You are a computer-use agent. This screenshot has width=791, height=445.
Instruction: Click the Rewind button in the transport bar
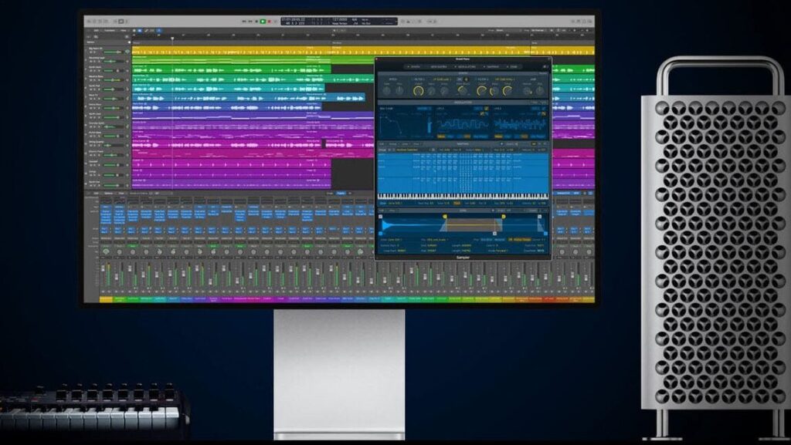(244, 21)
